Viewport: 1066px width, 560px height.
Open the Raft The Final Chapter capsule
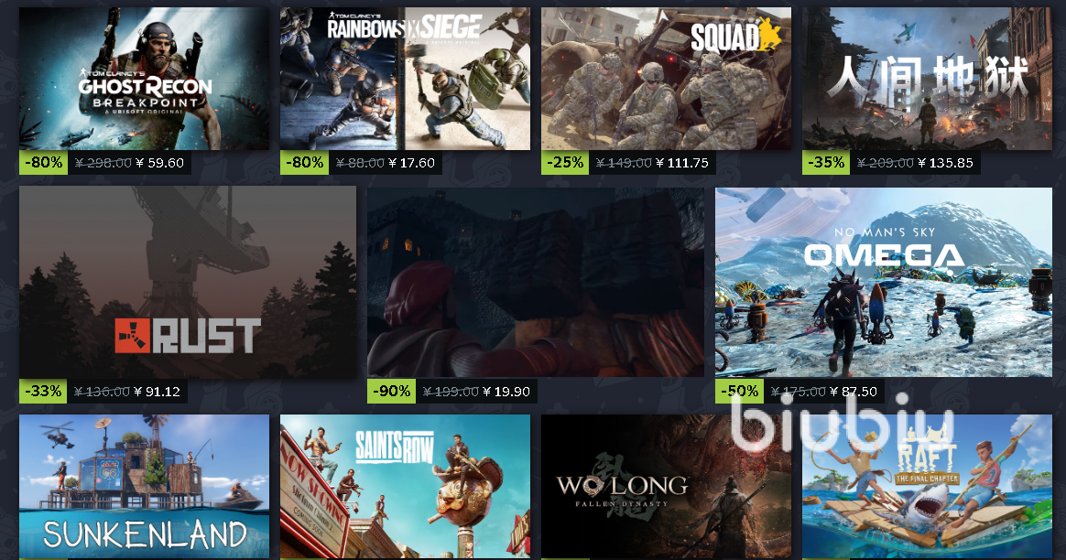click(928, 488)
